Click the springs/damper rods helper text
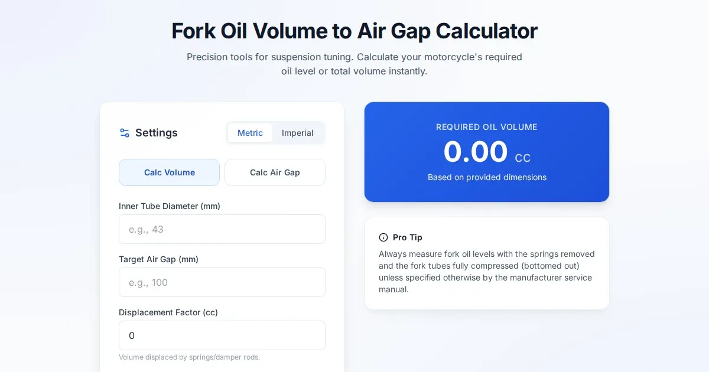709x372 pixels. (189, 357)
